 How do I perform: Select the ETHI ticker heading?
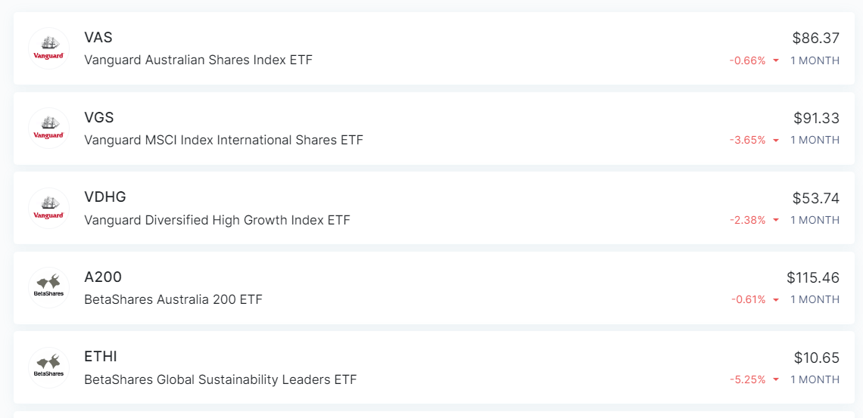(x=101, y=357)
